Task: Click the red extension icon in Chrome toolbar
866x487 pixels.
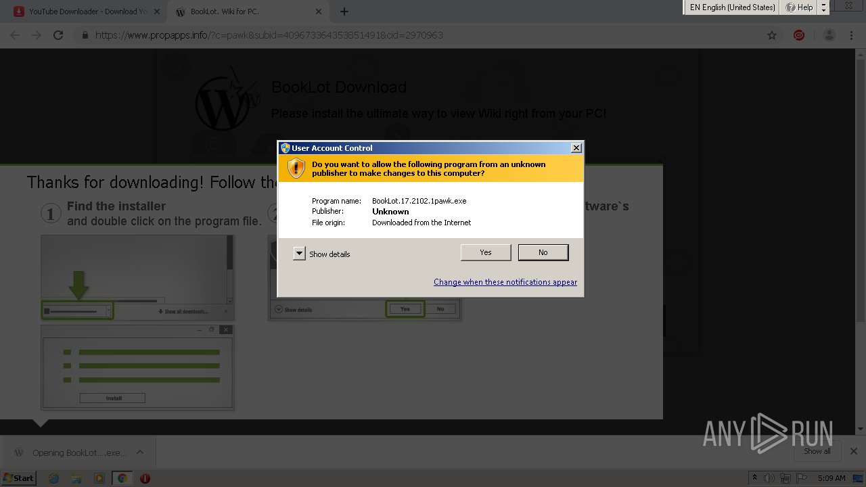Action: 799,35
